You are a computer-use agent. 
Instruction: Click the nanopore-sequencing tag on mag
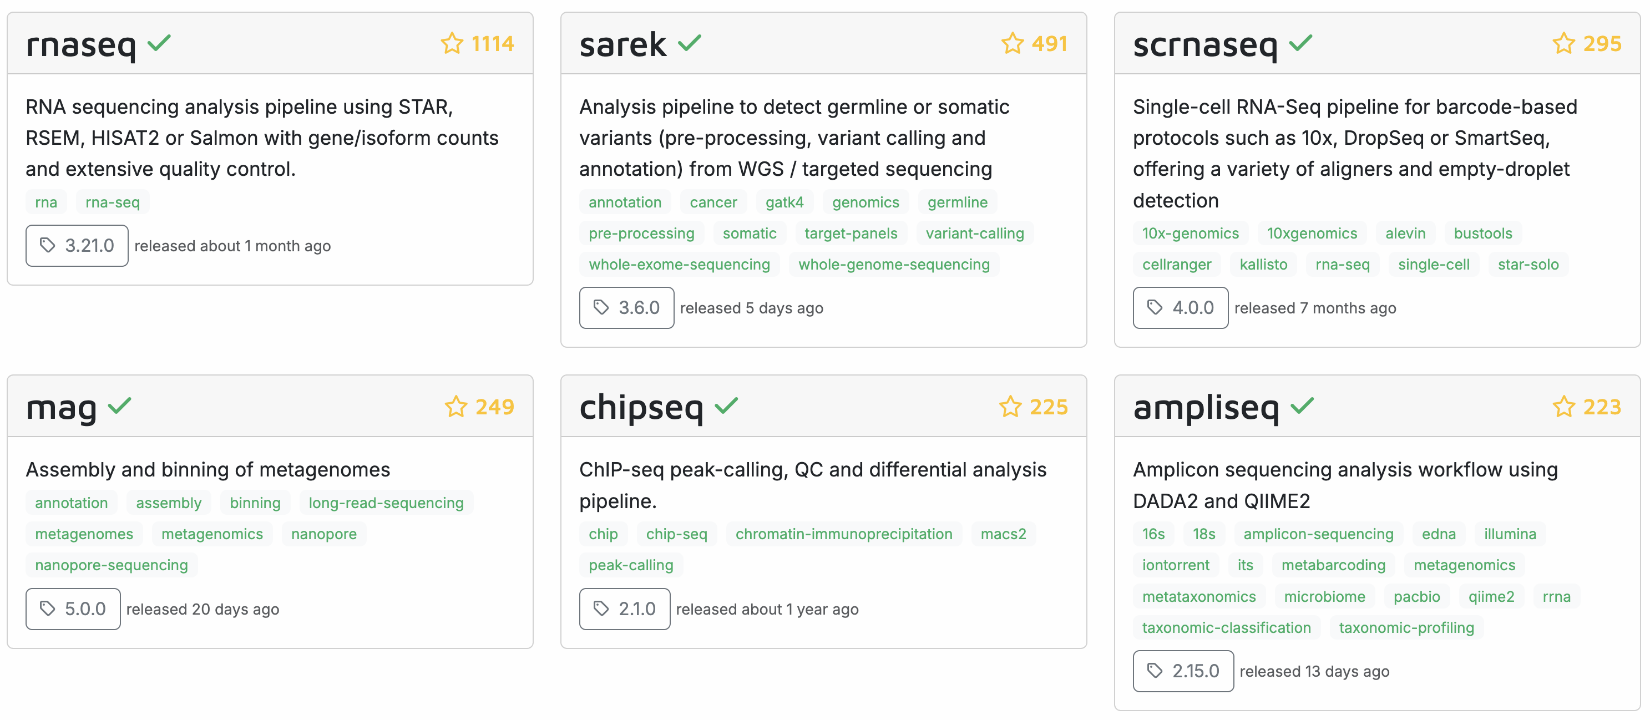tap(112, 565)
